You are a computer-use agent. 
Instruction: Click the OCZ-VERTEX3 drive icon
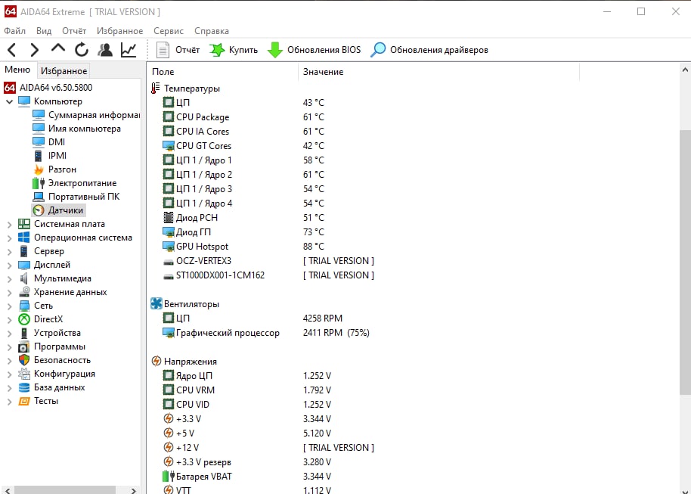(169, 262)
